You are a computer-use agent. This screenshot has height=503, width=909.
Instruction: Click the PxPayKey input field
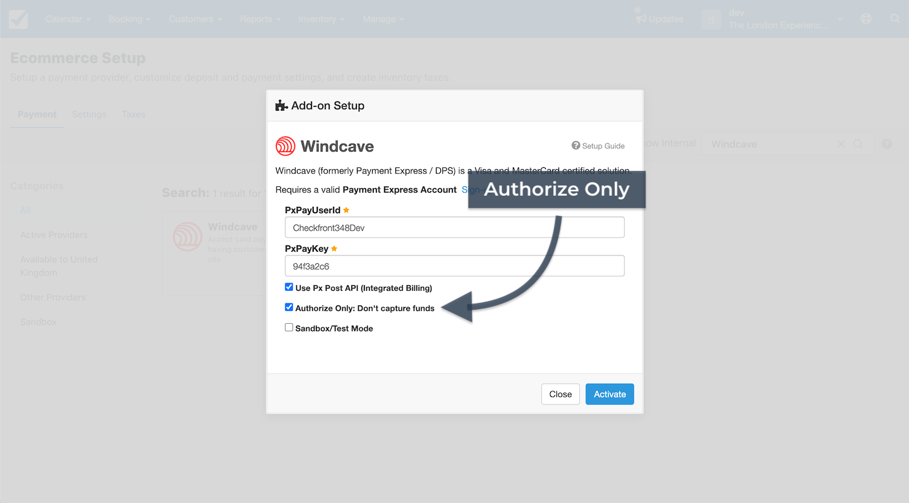point(454,266)
